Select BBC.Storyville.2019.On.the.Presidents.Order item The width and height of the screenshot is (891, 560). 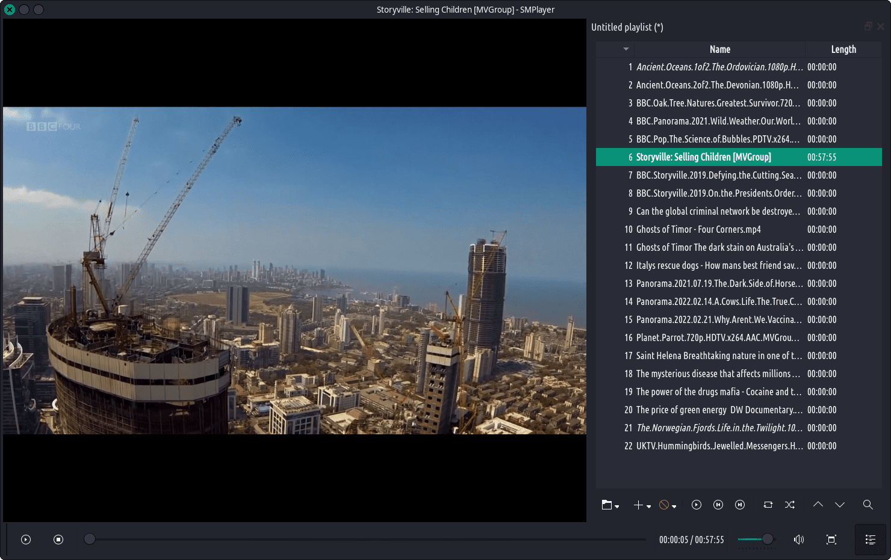(x=739, y=193)
